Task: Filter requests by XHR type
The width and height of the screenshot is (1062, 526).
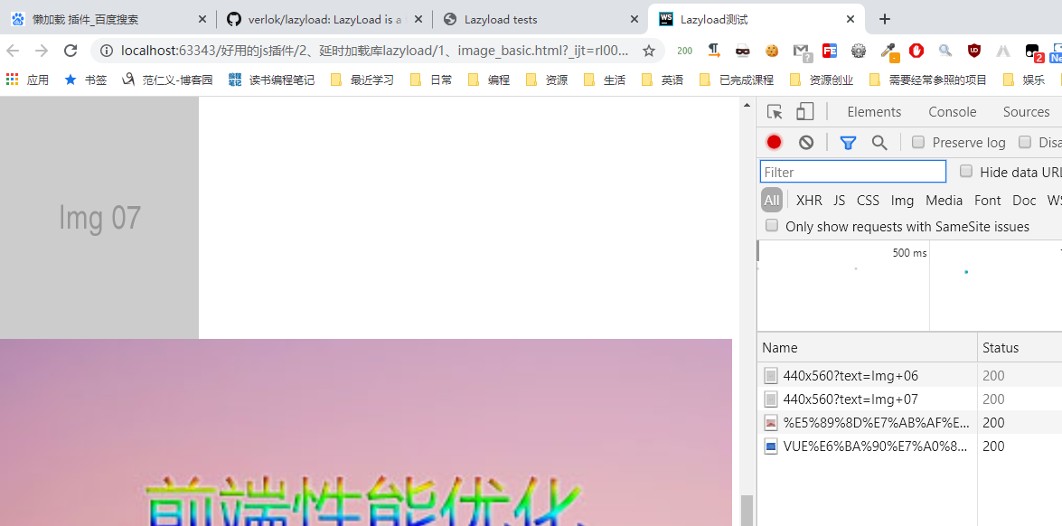Action: click(x=809, y=200)
